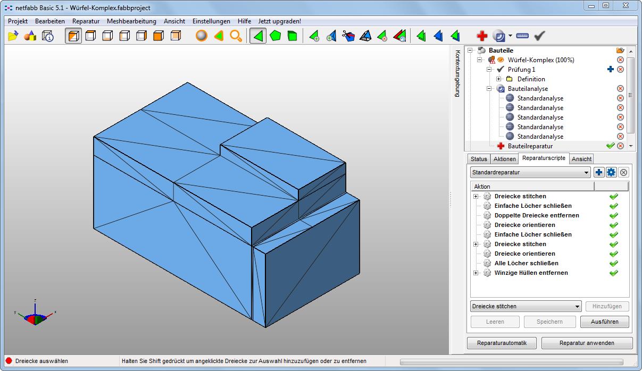Expand Winzige Hüllen entfernen action
642x371 pixels.
pyautogui.click(x=476, y=273)
